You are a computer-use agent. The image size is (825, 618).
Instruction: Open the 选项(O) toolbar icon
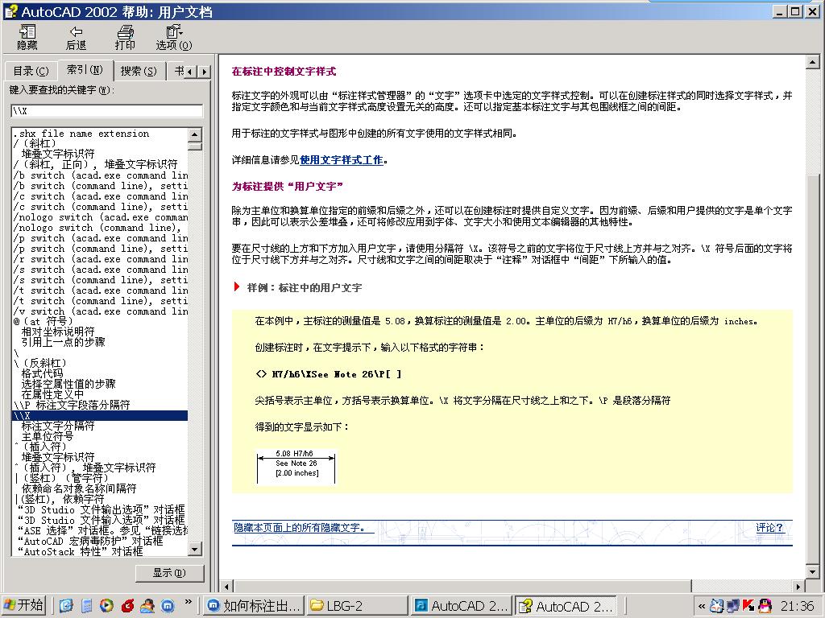click(x=174, y=37)
